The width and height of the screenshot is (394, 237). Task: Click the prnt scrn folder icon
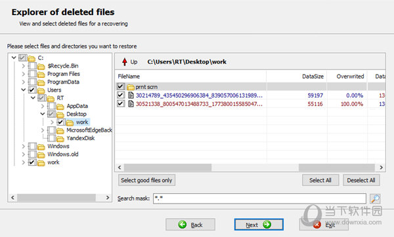click(x=131, y=87)
